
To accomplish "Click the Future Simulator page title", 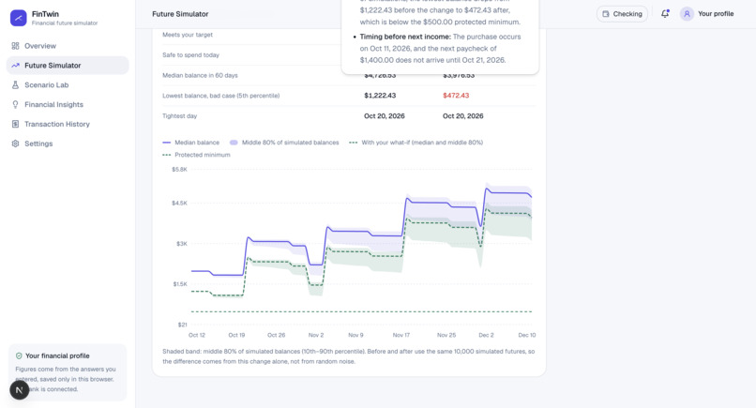I will coord(180,14).
